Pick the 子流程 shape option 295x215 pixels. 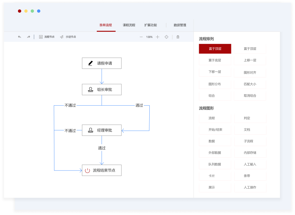click(248, 141)
